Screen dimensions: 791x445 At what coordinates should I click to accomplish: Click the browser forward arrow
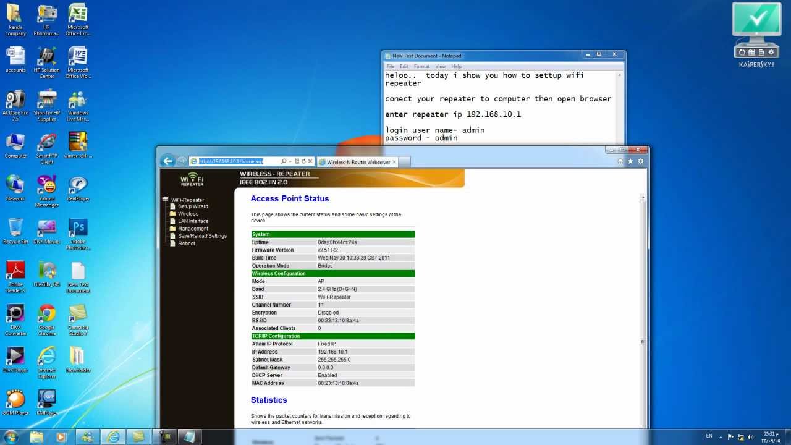click(x=182, y=161)
